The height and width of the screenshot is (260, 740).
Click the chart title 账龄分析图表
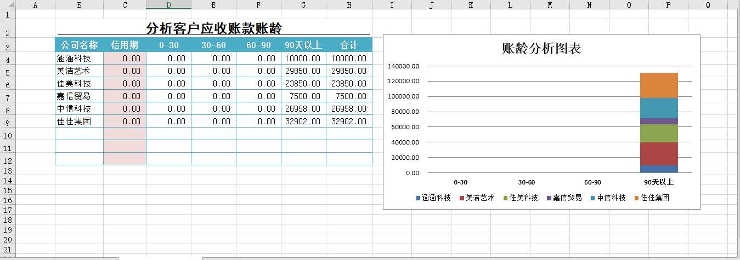pyautogui.click(x=541, y=49)
